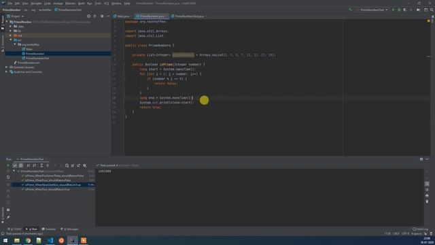Select isPrime_WhenFour_shouldReturnFalse test result
The width and height of the screenshot is (435, 245).
point(48,180)
